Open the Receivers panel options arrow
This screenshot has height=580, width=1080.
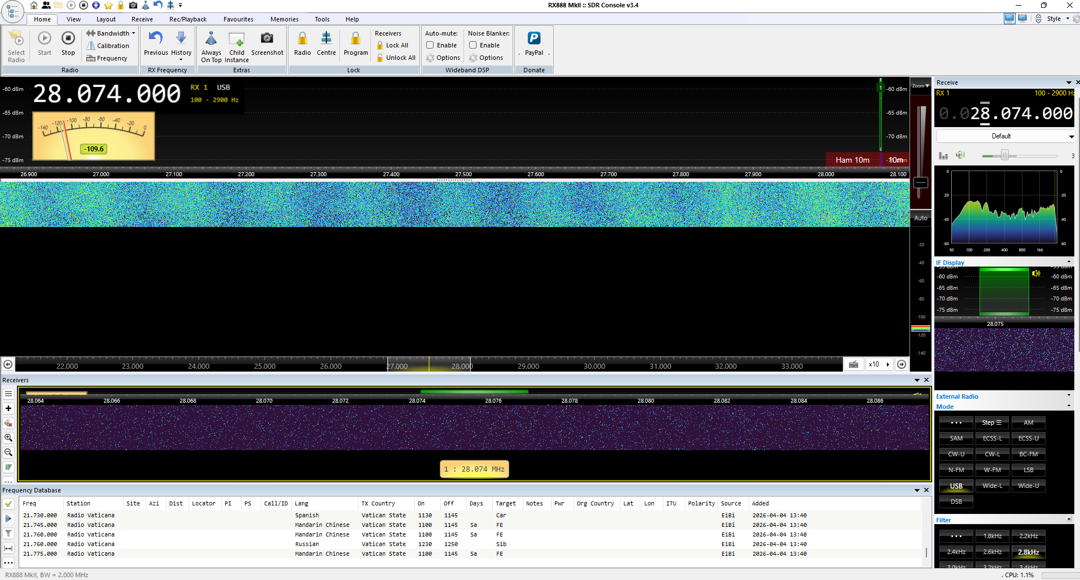pyautogui.click(x=917, y=380)
